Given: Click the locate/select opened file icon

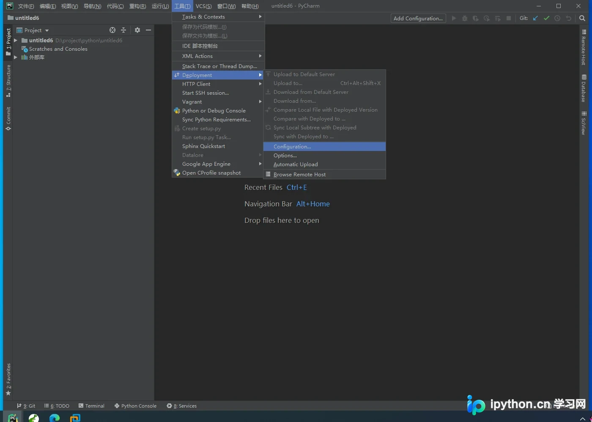Looking at the screenshot, I should coord(112,30).
